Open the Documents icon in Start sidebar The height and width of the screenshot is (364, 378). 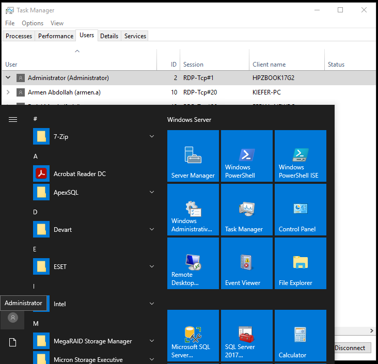pos(12,342)
